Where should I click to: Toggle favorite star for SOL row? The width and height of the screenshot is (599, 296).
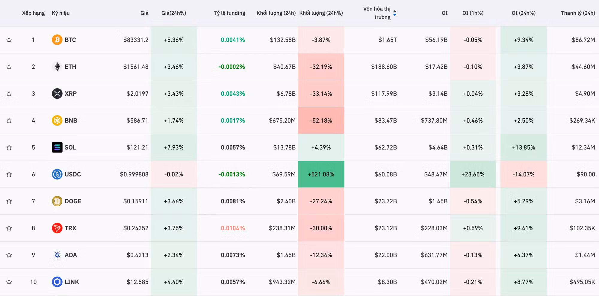click(x=9, y=147)
